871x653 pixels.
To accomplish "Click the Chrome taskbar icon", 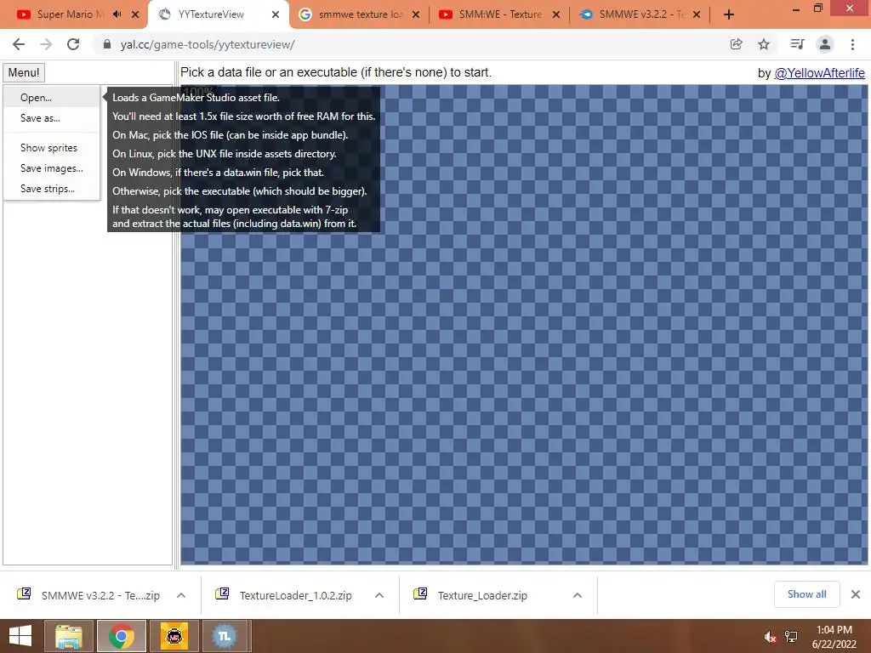I will click(121, 636).
